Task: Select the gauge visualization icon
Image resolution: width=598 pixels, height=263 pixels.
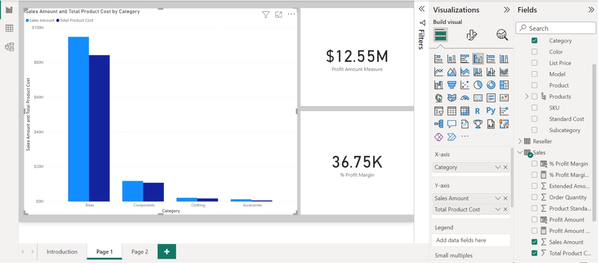Action: click(x=465, y=98)
